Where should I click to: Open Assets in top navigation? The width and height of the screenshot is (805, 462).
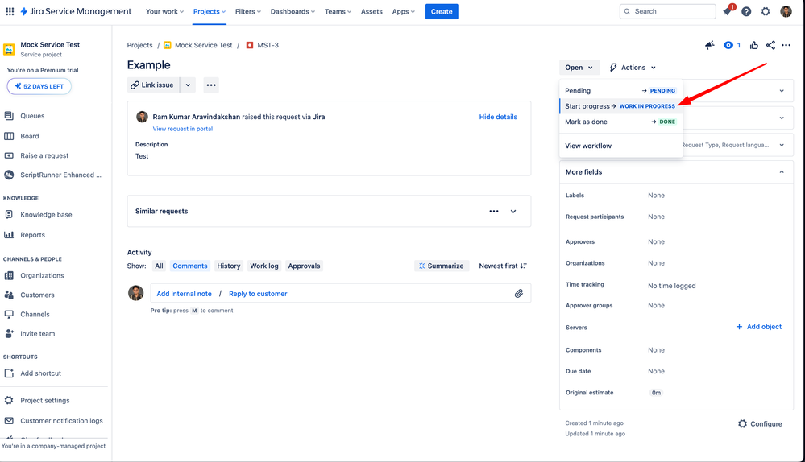click(x=371, y=11)
